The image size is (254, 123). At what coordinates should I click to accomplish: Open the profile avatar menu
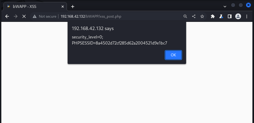(238, 16)
